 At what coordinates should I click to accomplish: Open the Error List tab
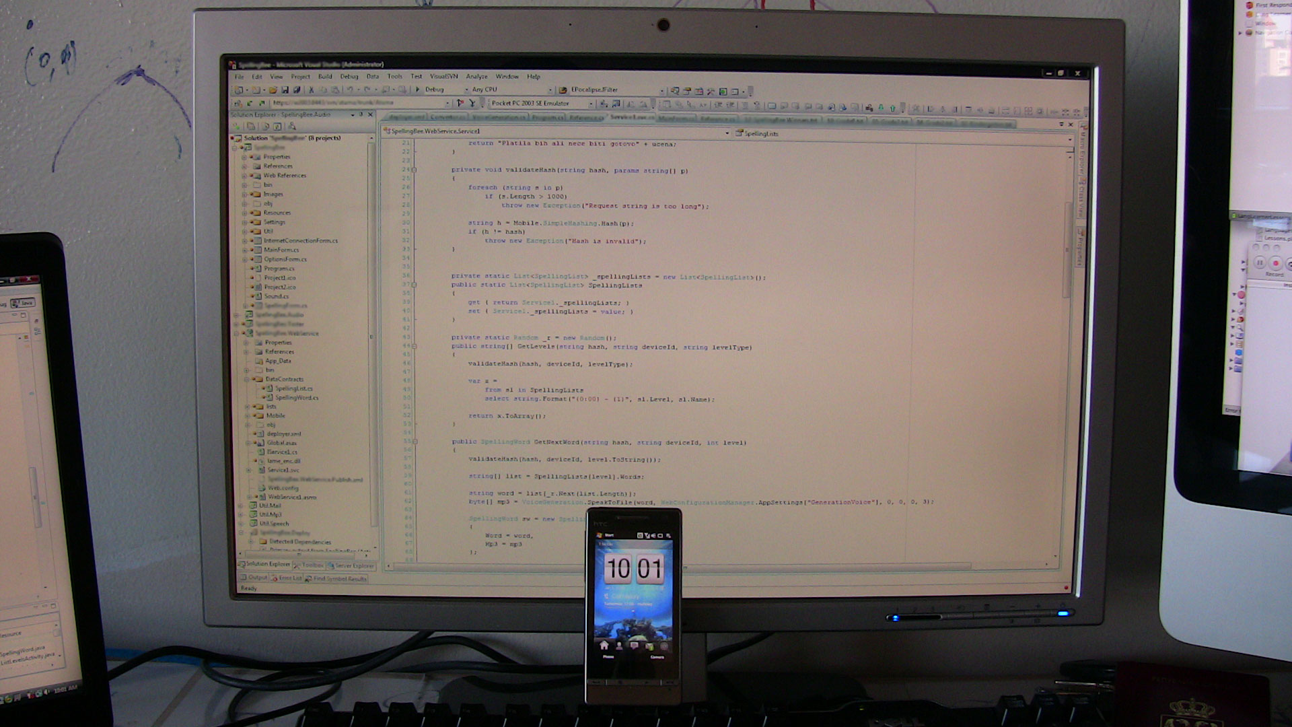[287, 578]
